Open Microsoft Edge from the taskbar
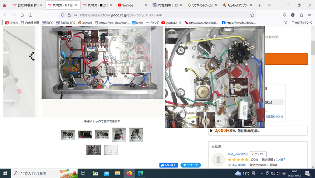Screen dimensions: 315x178 pyautogui.click(x=141, y=173)
